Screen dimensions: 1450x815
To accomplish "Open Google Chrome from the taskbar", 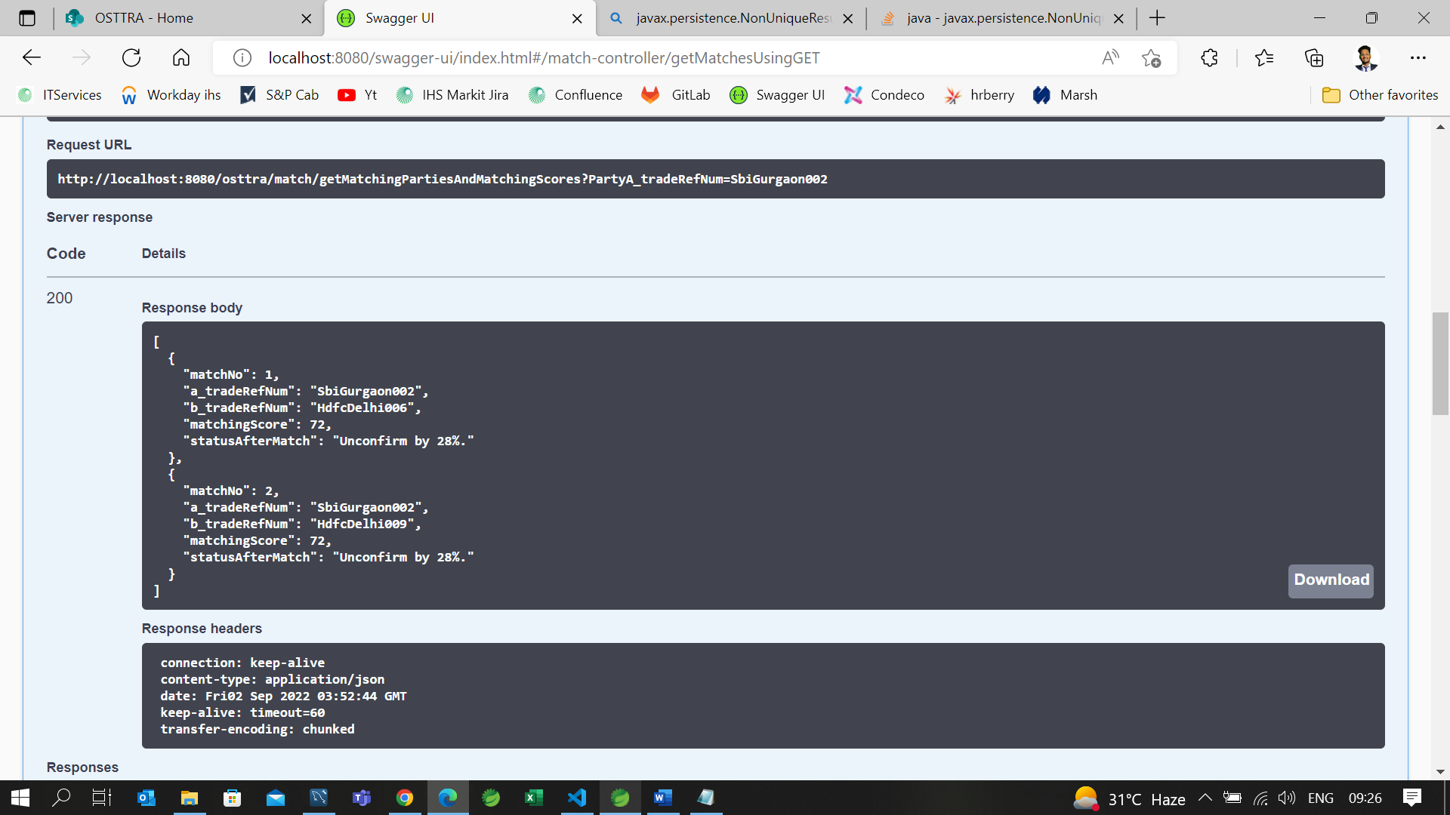I will (405, 798).
